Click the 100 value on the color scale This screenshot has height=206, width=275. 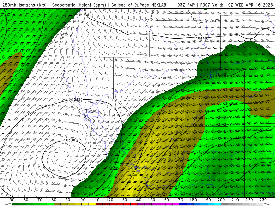82,200
